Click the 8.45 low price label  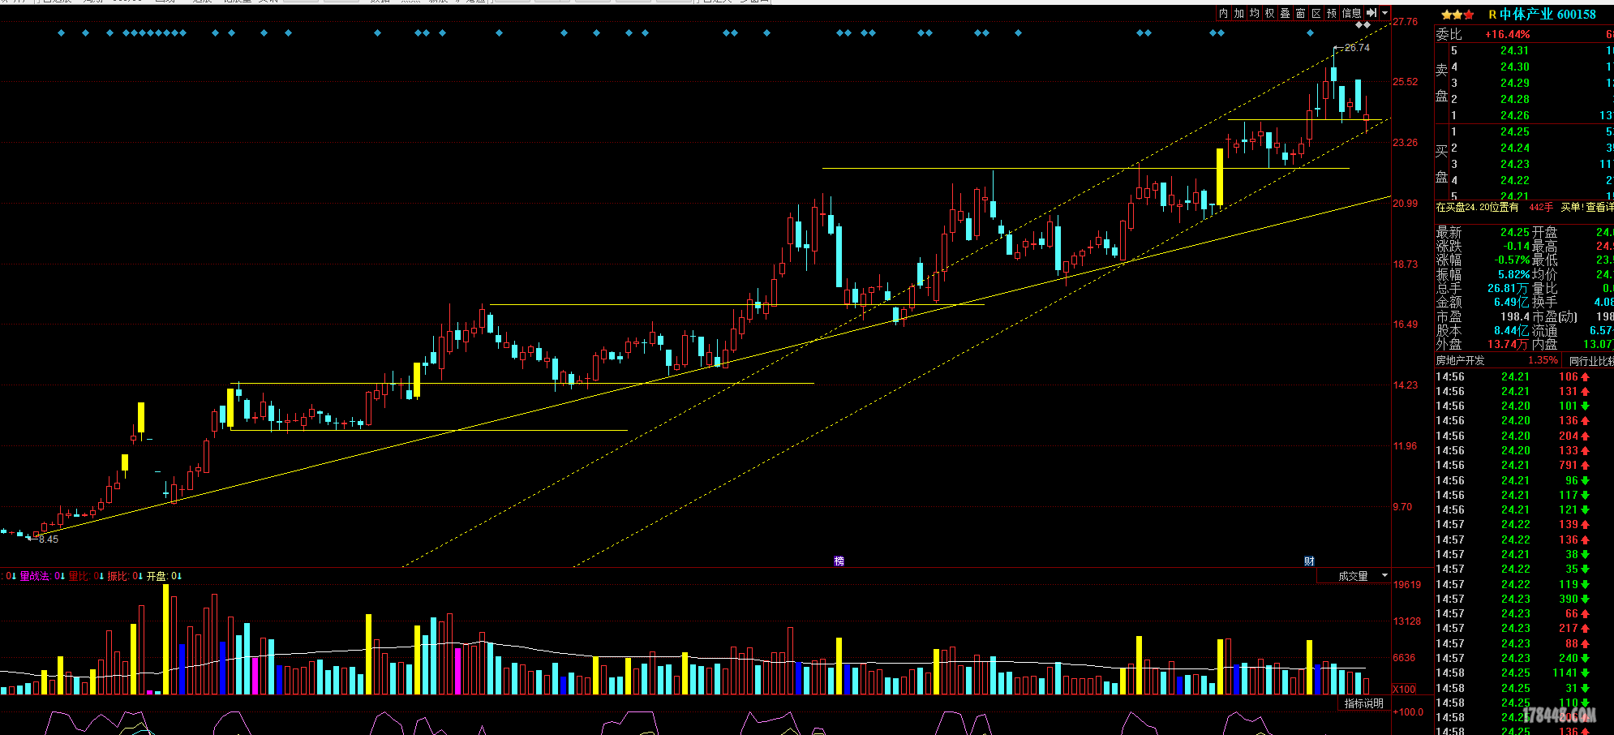pyautogui.click(x=49, y=539)
